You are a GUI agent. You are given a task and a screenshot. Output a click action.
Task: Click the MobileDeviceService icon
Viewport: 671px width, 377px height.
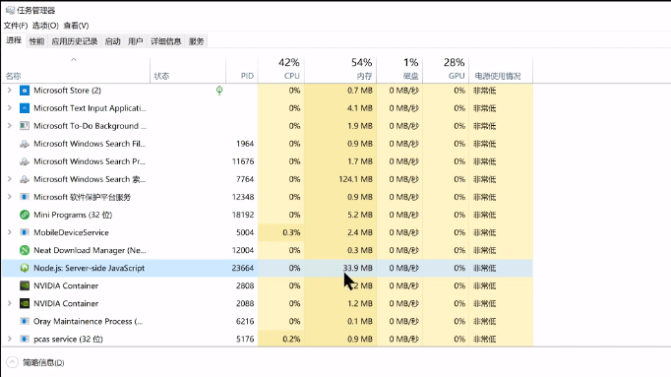[x=25, y=232]
